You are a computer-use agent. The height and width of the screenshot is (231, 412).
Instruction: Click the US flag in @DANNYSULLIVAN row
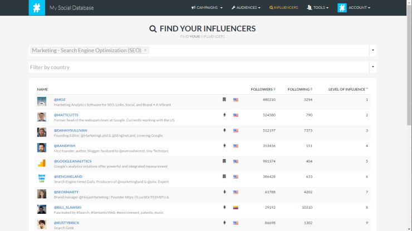[236, 131]
